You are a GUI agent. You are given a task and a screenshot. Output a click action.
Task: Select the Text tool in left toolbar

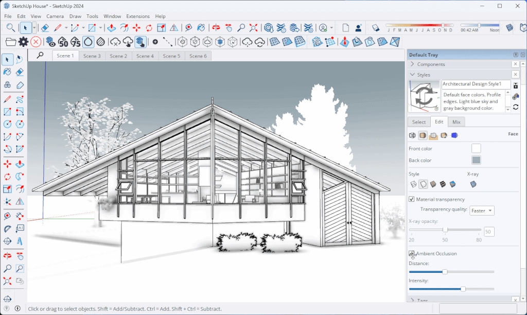click(x=20, y=228)
